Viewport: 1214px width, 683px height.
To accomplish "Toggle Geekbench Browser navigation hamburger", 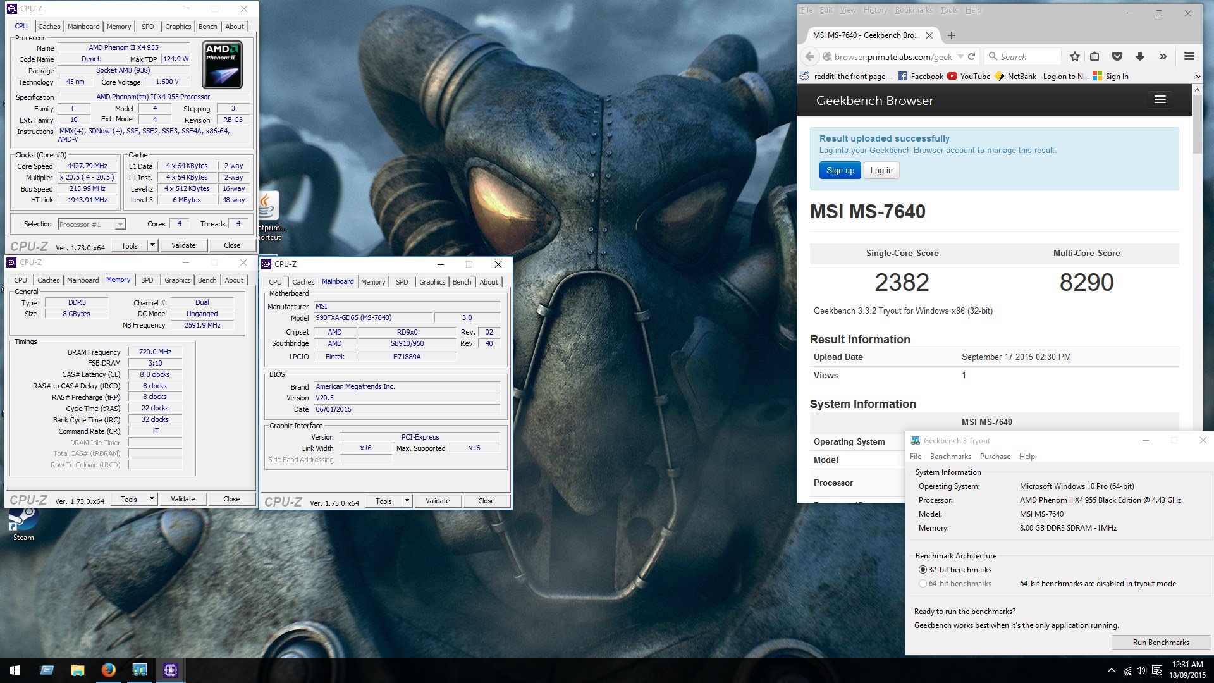I will 1160,99.
